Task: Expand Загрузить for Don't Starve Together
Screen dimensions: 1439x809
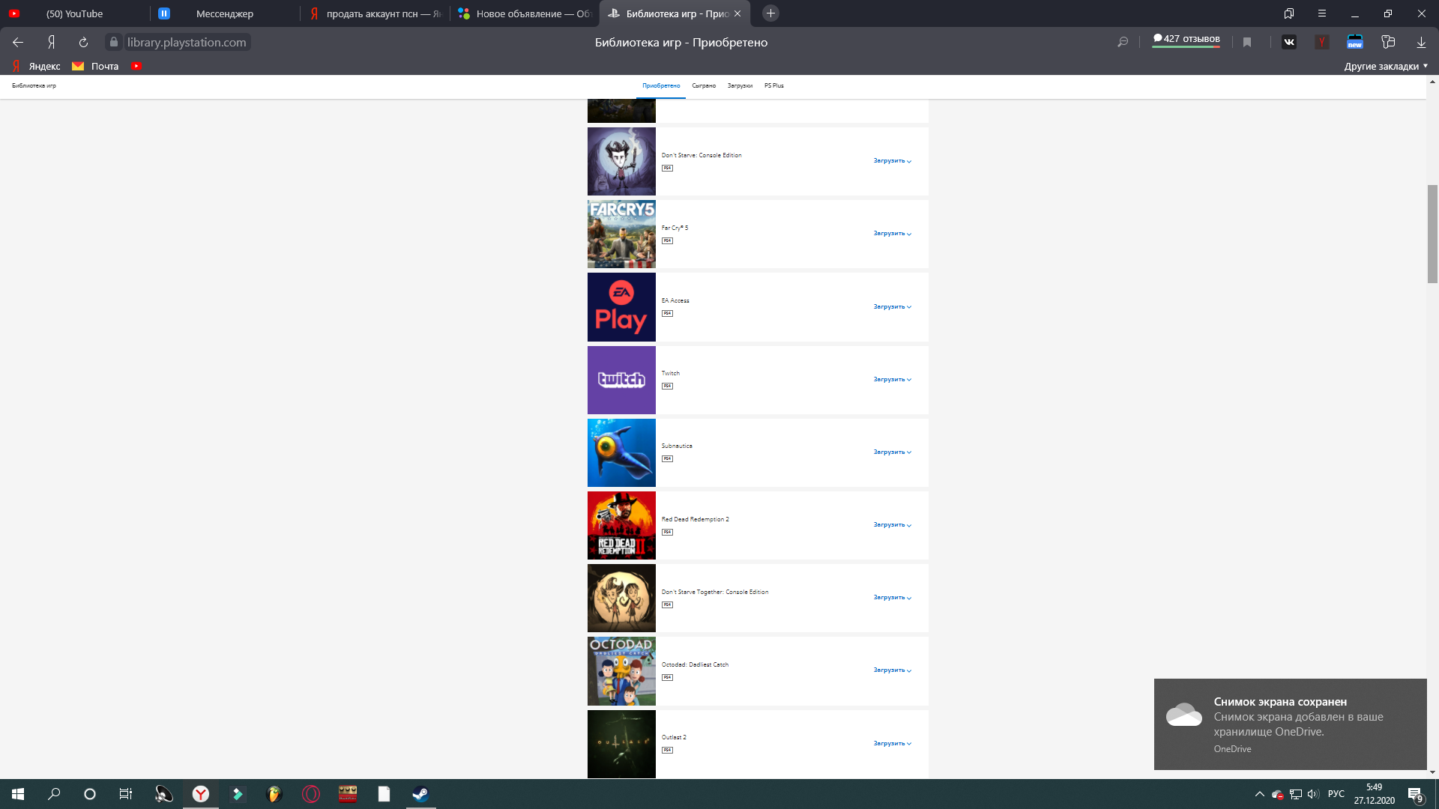Action: click(x=892, y=598)
